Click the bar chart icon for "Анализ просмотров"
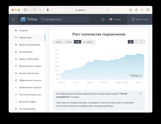The width and height of the screenshot is (161, 124). click(x=16, y=73)
